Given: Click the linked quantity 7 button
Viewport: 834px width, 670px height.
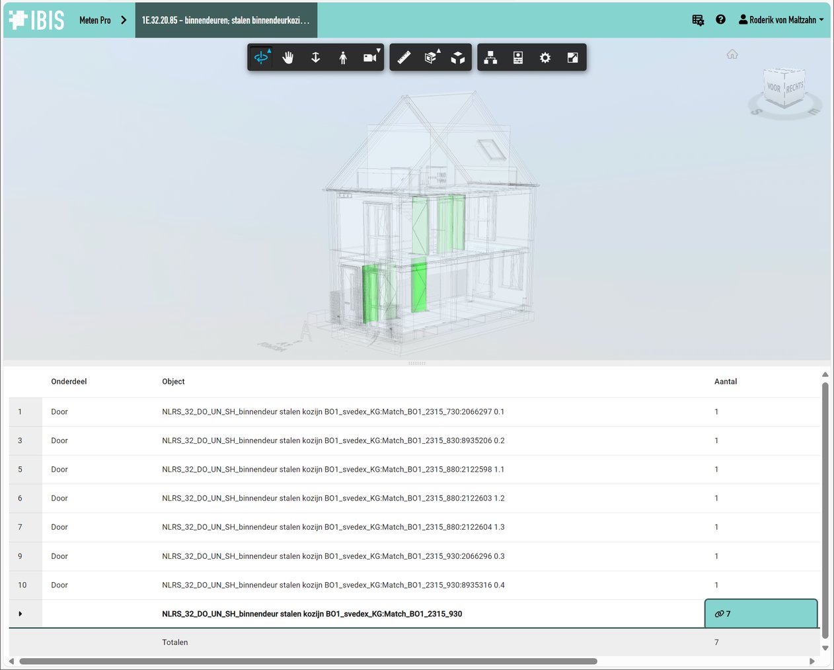Looking at the screenshot, I should [761, 614].
